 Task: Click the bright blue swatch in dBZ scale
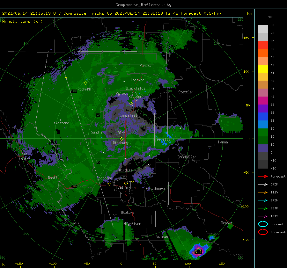tap(263, 116)
